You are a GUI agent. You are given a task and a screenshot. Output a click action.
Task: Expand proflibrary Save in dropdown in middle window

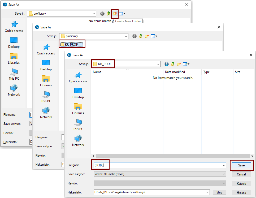126,36
